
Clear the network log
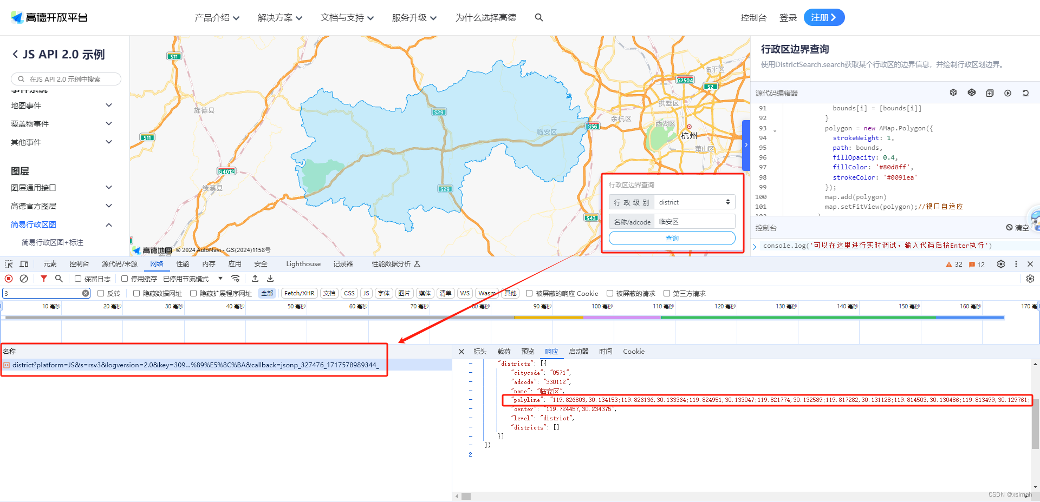tap(24, 279)
